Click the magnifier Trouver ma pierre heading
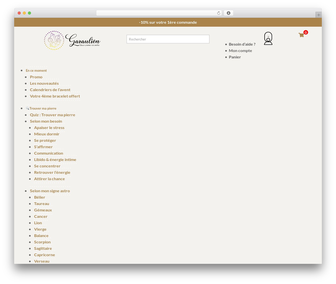Viewport: 336px width, 284px height. click(x=41, y=108)
